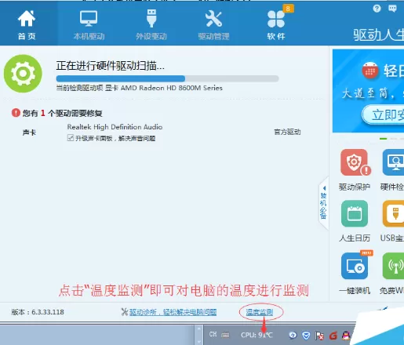Click the CPU temperature taskbar readout
The width and height of the screenshot is (404, 345).
point(257,335)
